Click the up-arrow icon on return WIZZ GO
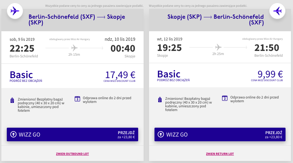The width and height of the screenshot is (293, 163). pyautogui.click(x=161, y=134)
